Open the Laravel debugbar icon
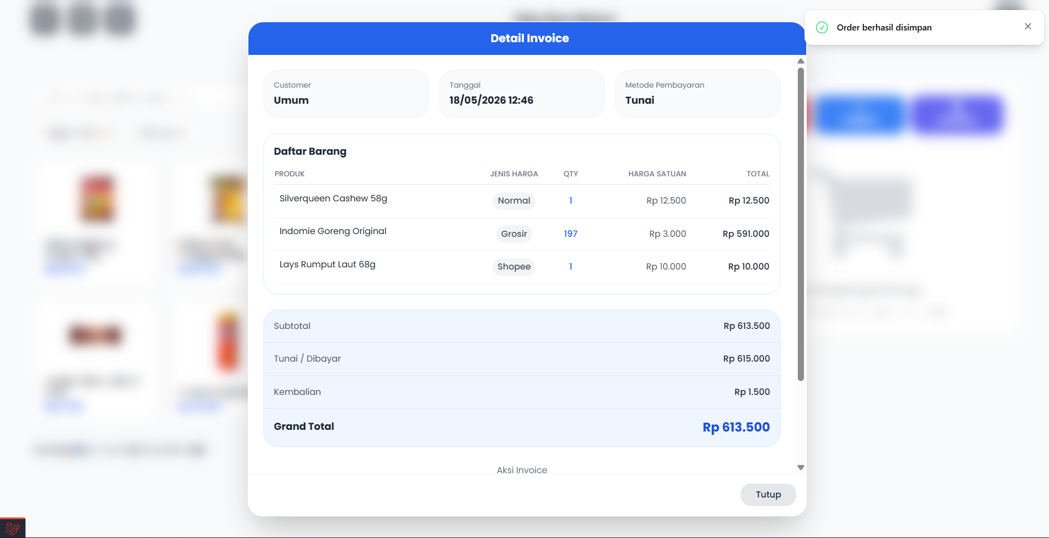1049x538 pixels. [x=13, y=529]
